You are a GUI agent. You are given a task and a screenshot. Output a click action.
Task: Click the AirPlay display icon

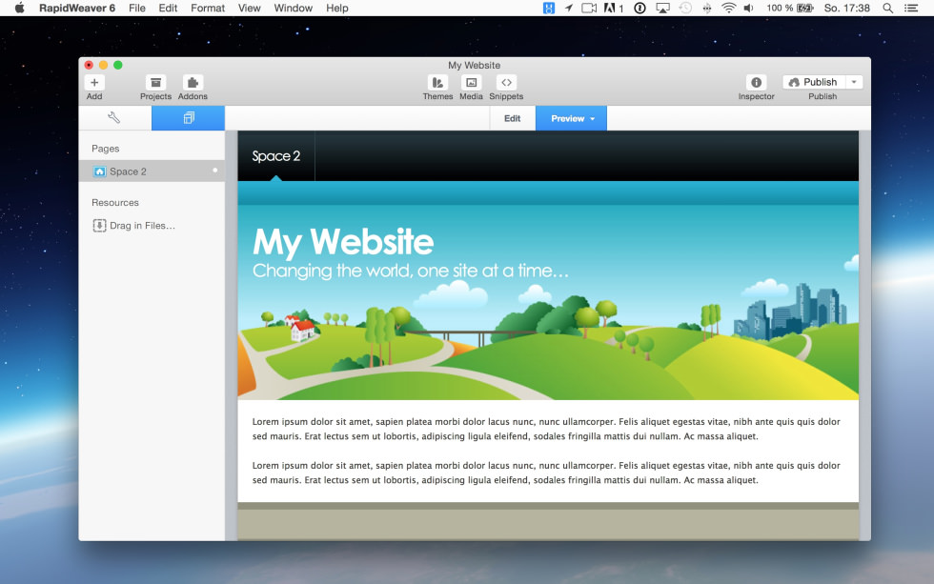tap(662, 8)
